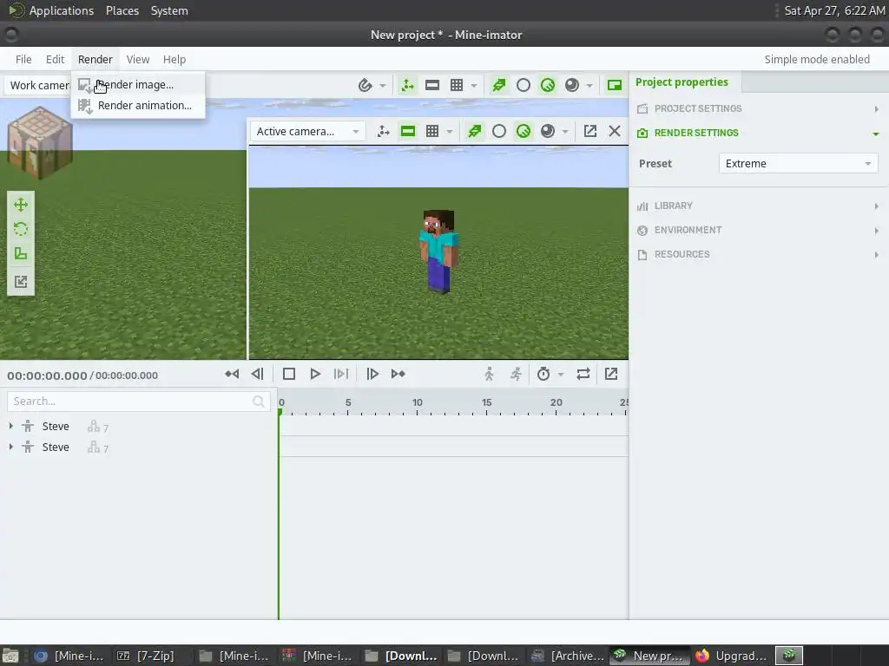The height and width of the screenshot is (666, 889).
Task: Click the stopwatch icon on the timeline bar
Action: 543,374
